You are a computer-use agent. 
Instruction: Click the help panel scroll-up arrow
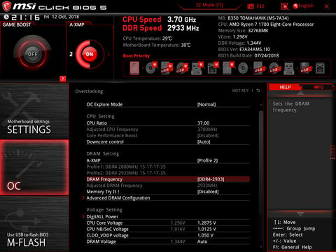(300, 93)
